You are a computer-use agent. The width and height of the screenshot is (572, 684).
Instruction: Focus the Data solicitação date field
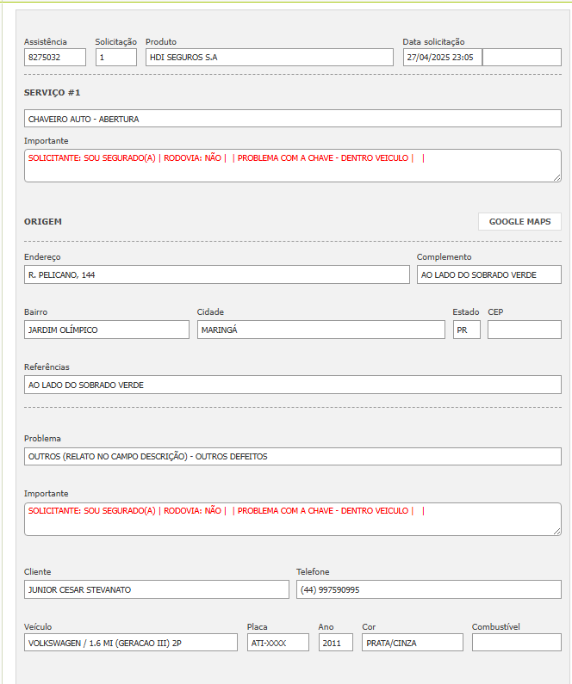pos(442,58)
